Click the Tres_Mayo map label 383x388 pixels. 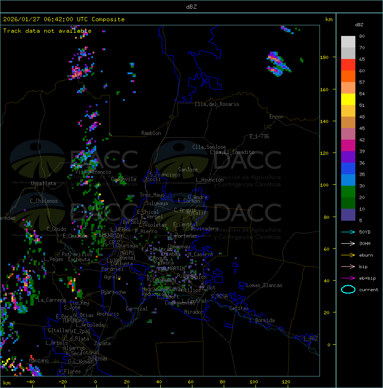[152, 195]
